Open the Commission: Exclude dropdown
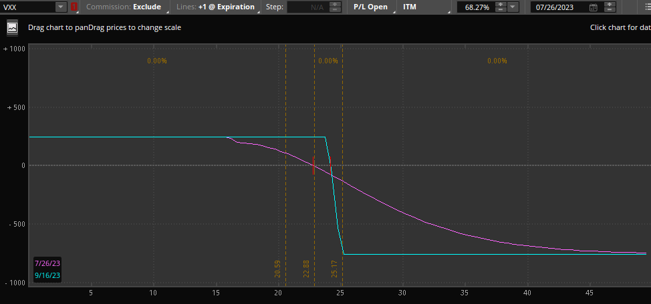 [x=124, y=7]
